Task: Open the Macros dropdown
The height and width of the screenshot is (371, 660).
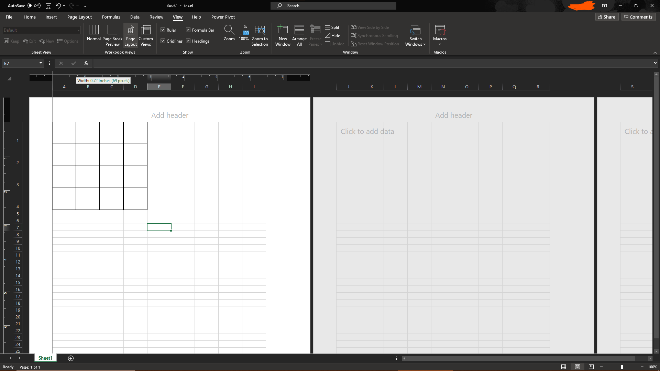Action: [x=440, y=44]
